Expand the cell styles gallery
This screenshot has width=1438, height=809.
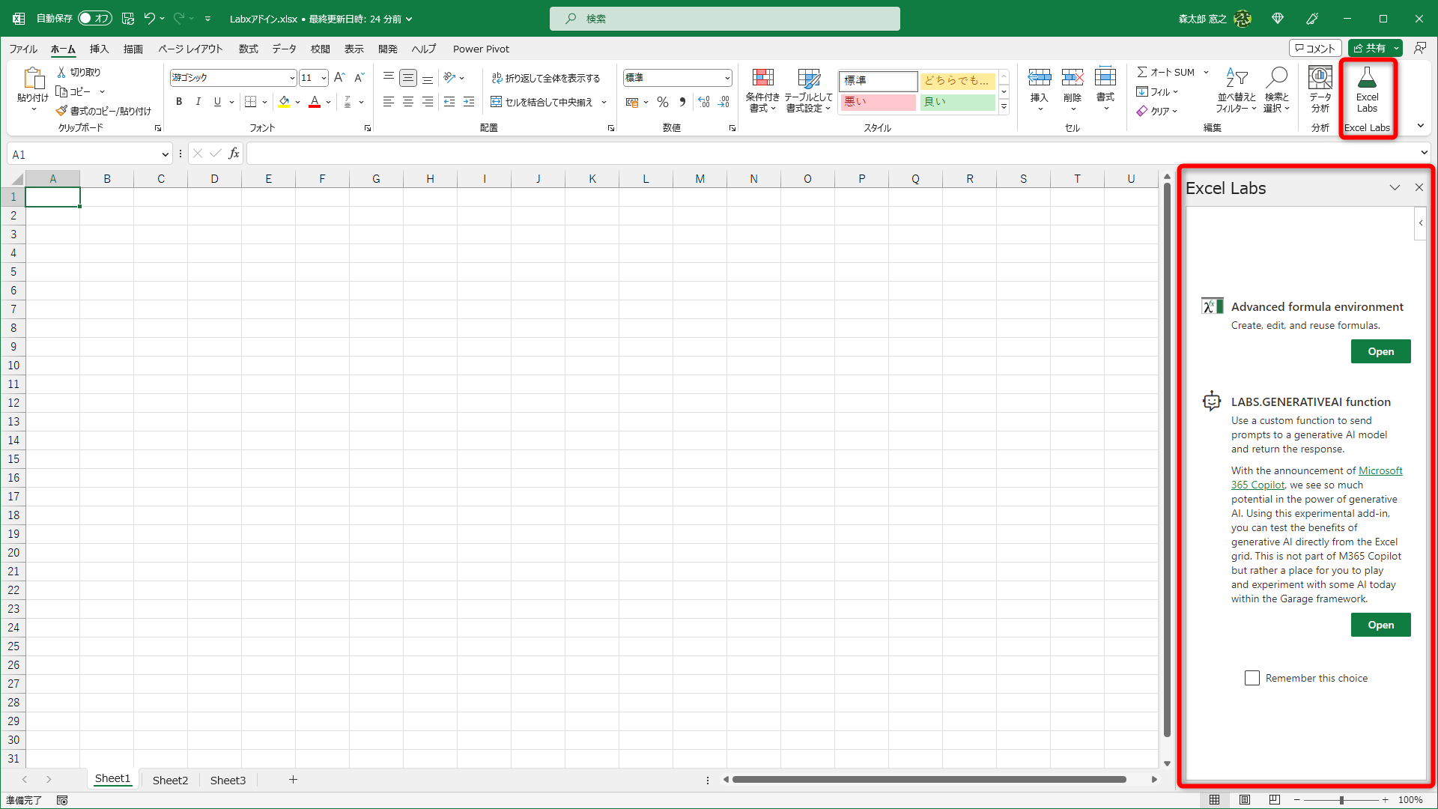1004,106
